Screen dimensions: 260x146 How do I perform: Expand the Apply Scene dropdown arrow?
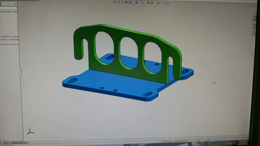click(x=155, y=3)
